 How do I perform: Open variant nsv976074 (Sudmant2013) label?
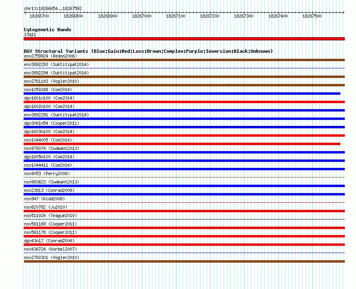(x=52, y=148)
